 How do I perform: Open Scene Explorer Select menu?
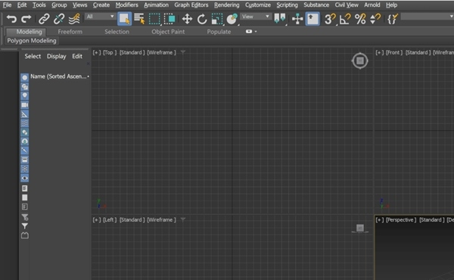pyautogui.click(x=33, y=56)
